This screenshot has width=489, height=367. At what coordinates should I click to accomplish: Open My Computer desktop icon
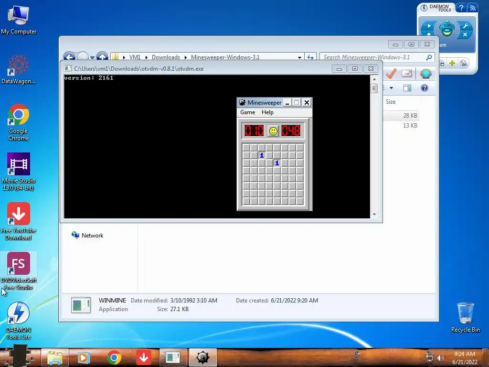pyautogui.click(x=19, y=19)
